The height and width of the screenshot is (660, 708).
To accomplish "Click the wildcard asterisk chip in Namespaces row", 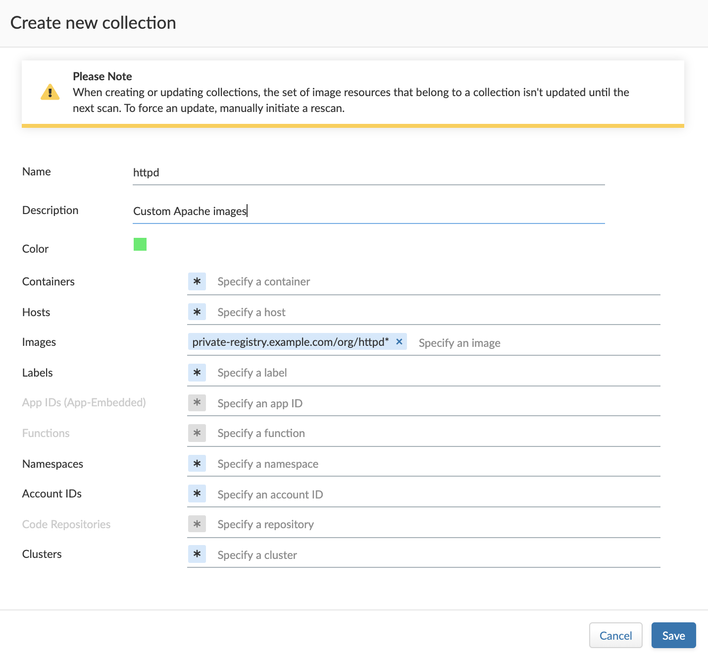I will pos(197,464).
